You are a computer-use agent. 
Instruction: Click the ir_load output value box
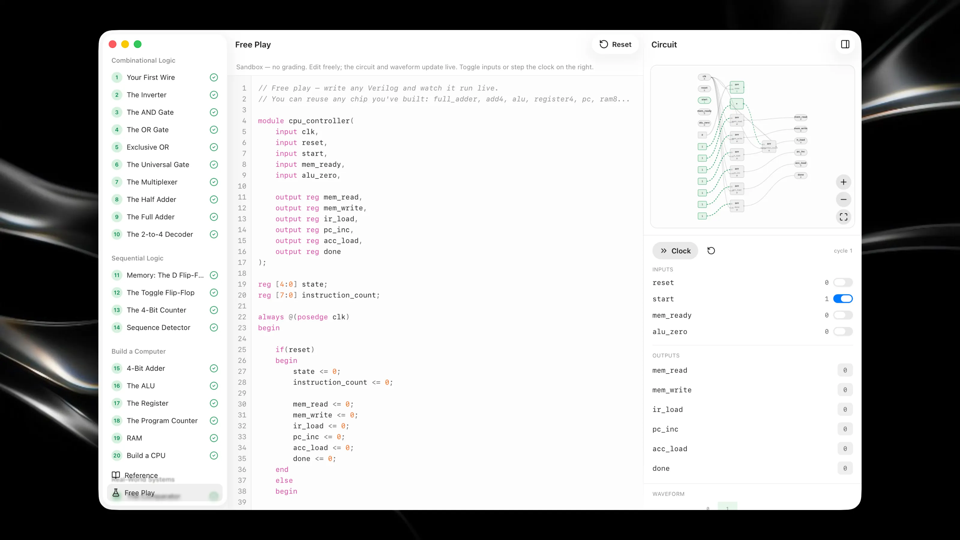pos(845,409)
